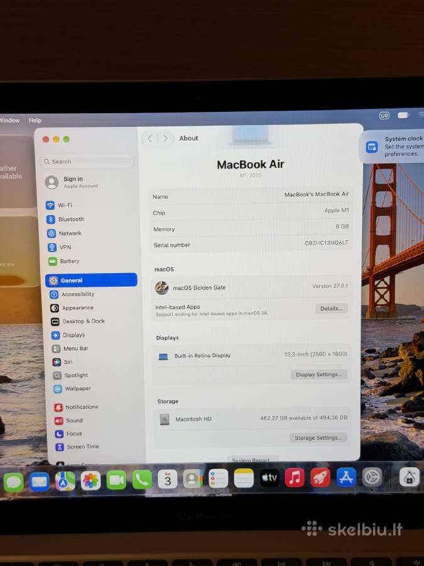Open Appearance settings
The height and width of the screenshot is (566, 424).
tap(72, 308)
